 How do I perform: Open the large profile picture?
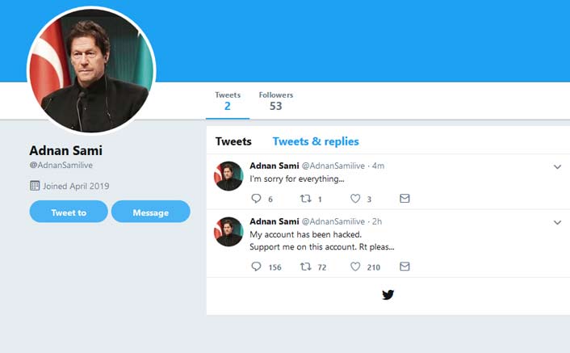[91, 71]
